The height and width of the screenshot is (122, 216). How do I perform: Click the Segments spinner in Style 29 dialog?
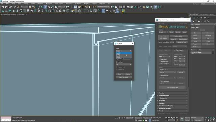coord(127,59)
